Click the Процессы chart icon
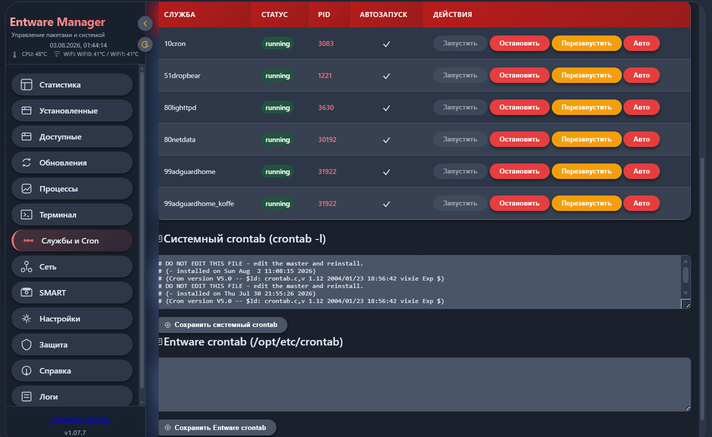 pyautogui.click(x=27, y=188)
